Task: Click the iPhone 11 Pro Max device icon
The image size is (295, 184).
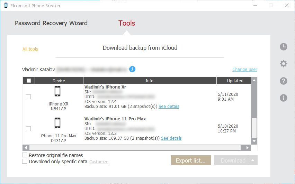Action: point(58,123)
